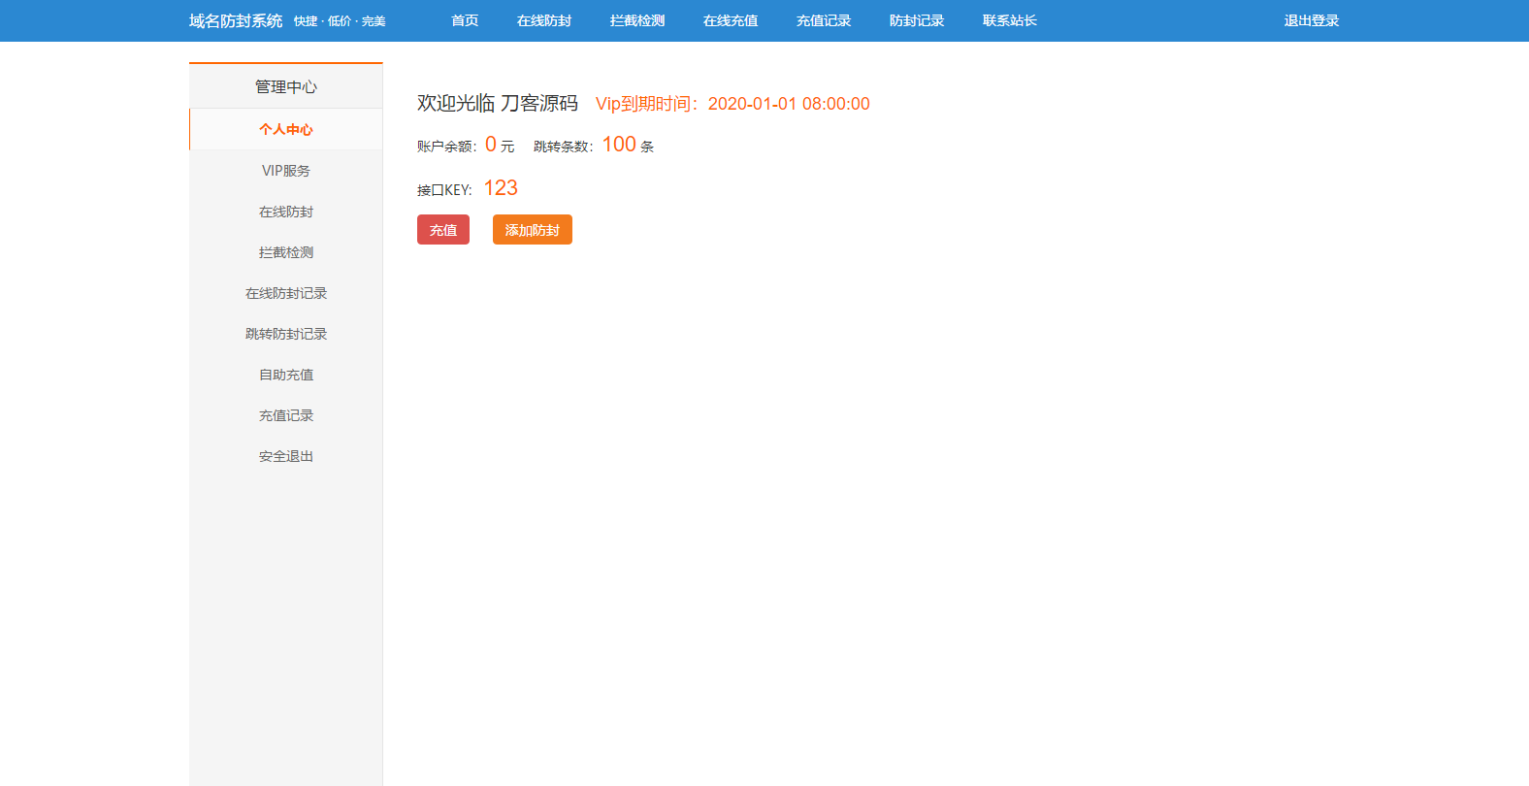Click the Vip到期时间 date text
Viewport: 1529px width, 786px height.
732,104
